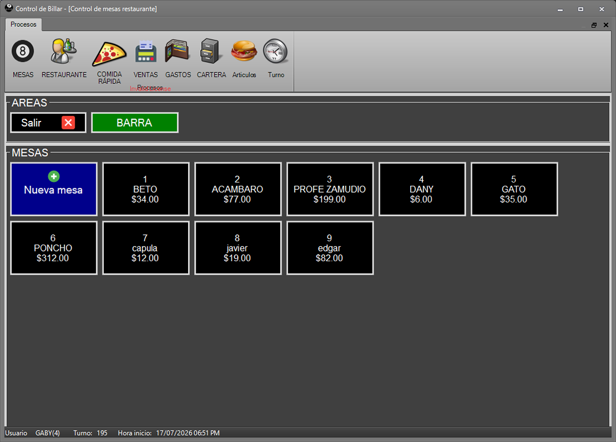Select the COMIDA RÁPIDA pizza icon
Viewport: 616px width, 442px height.
109,54
